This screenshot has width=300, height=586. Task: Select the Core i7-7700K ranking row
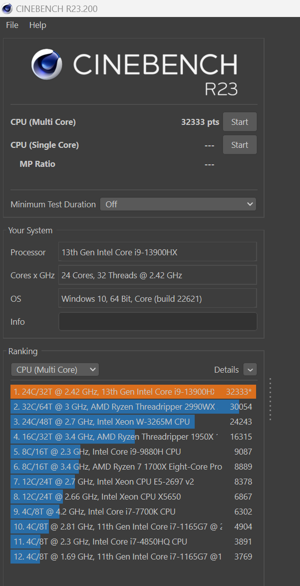pos(133,512)
